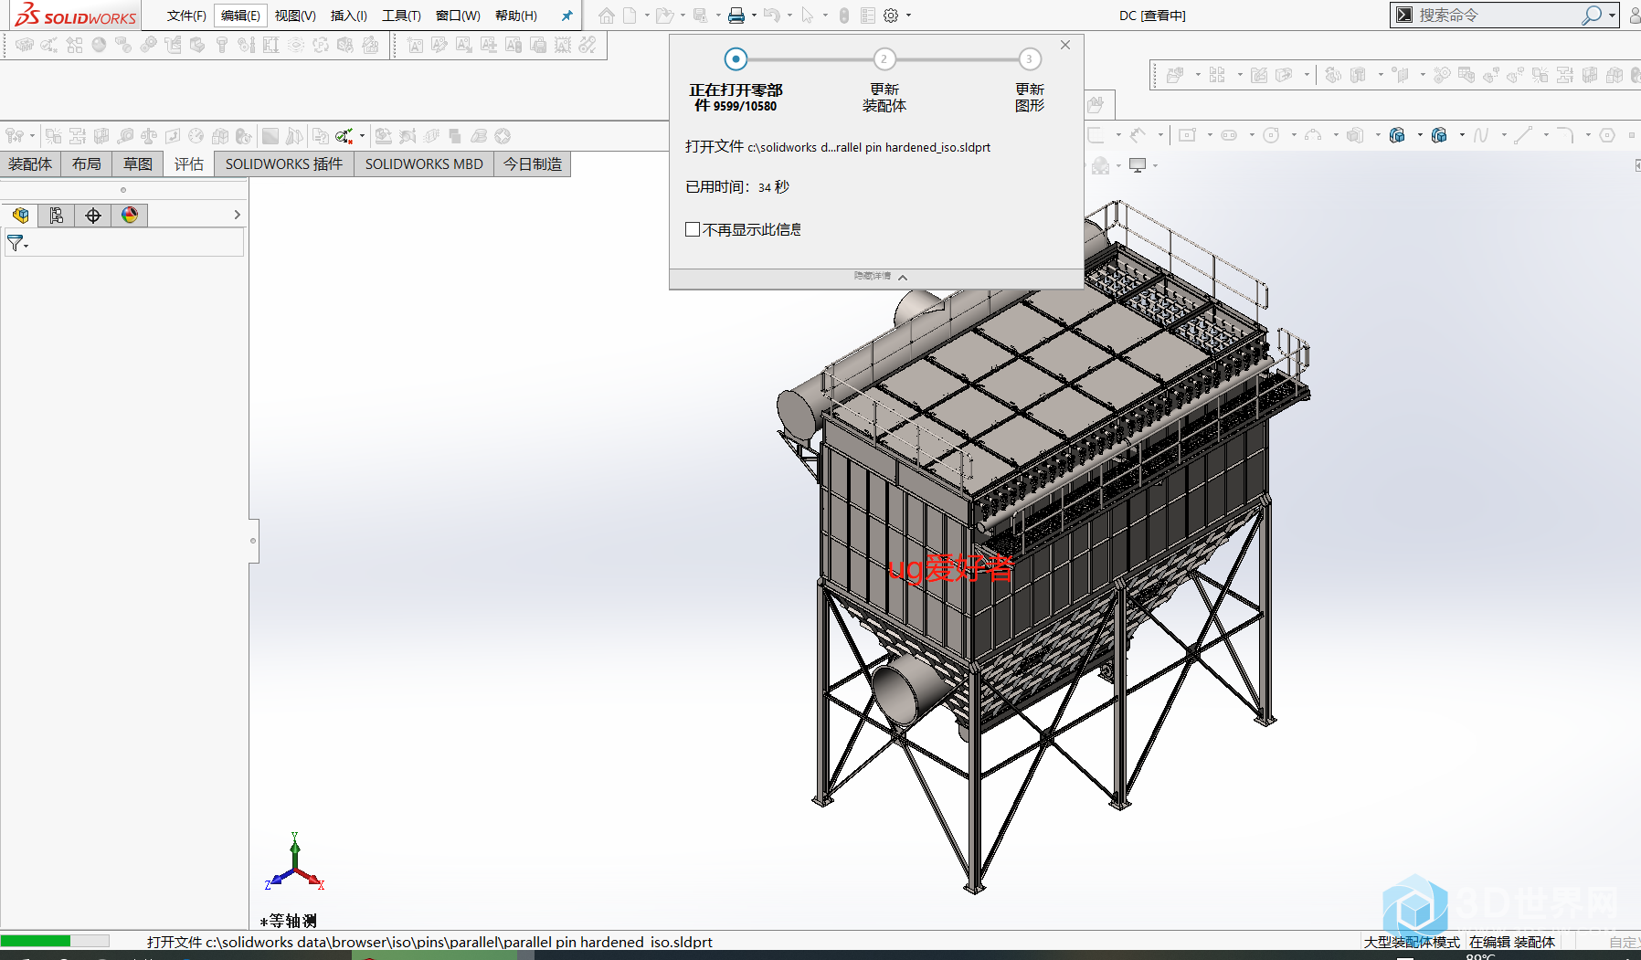
Task: Open the DimXpertManager crosshair tab
Action: tap(93, 216)
